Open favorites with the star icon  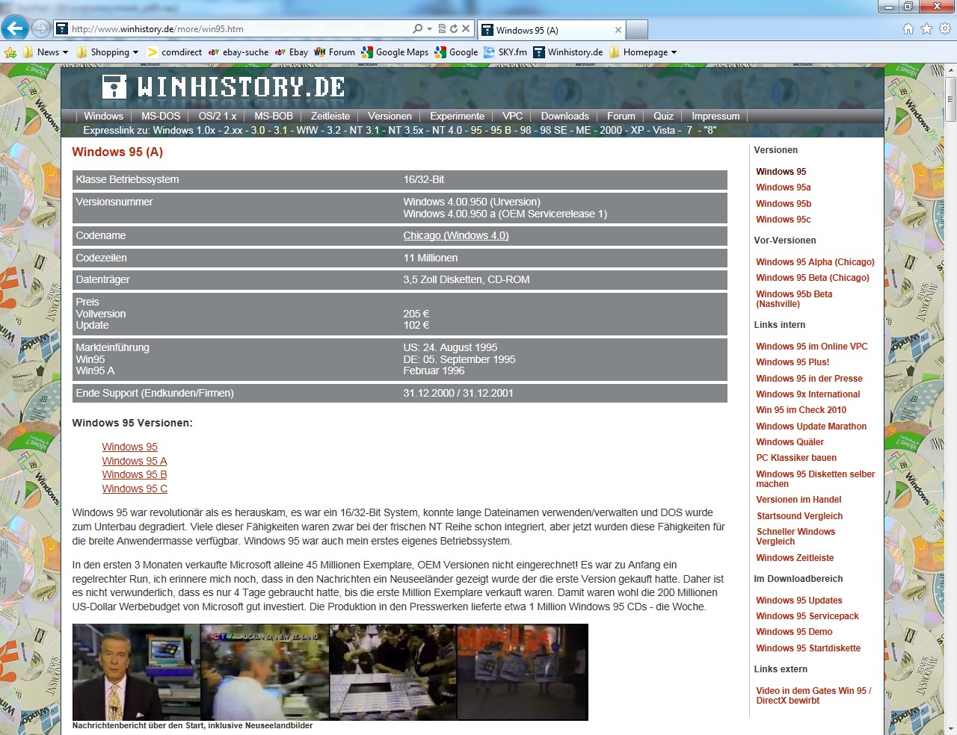[927, 28]
